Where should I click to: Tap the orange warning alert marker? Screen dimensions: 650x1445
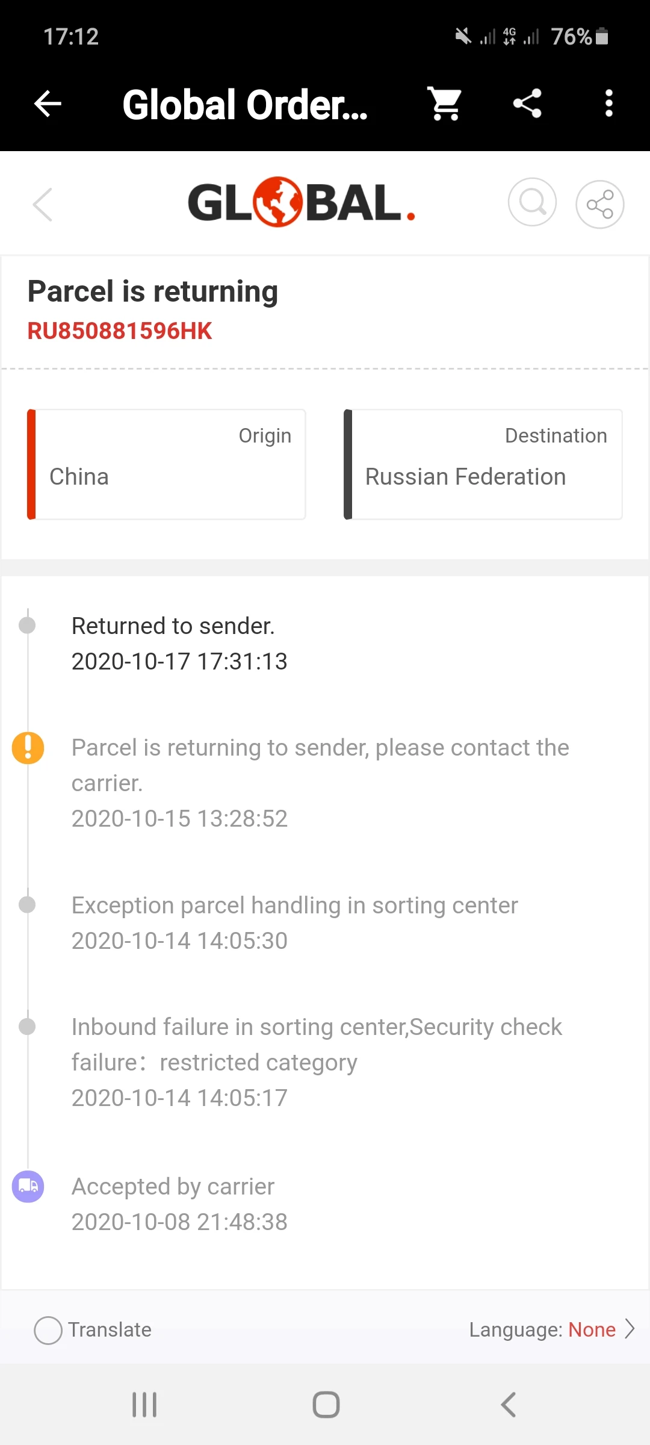coord(28,748)
